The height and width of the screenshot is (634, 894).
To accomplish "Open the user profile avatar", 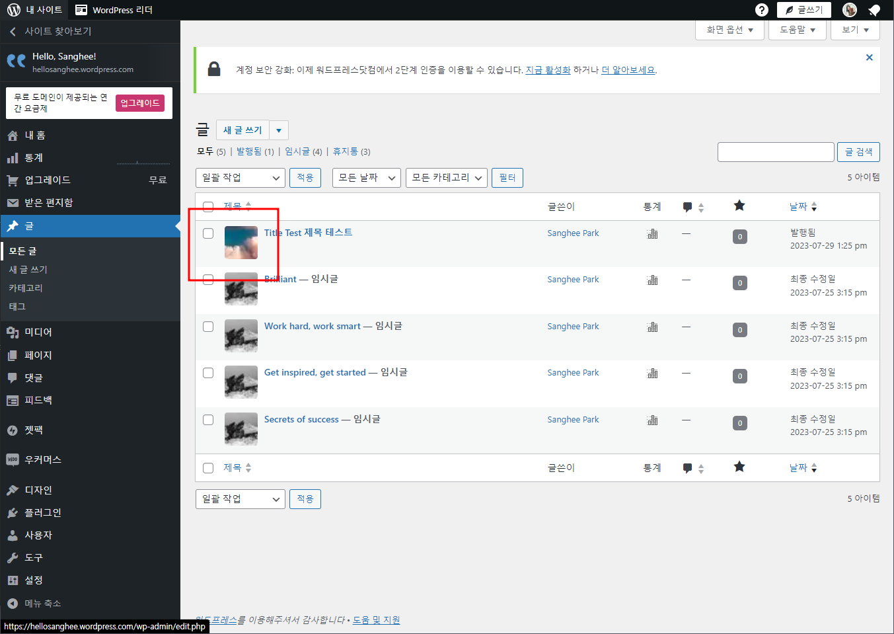I will [x=850, y=10].
